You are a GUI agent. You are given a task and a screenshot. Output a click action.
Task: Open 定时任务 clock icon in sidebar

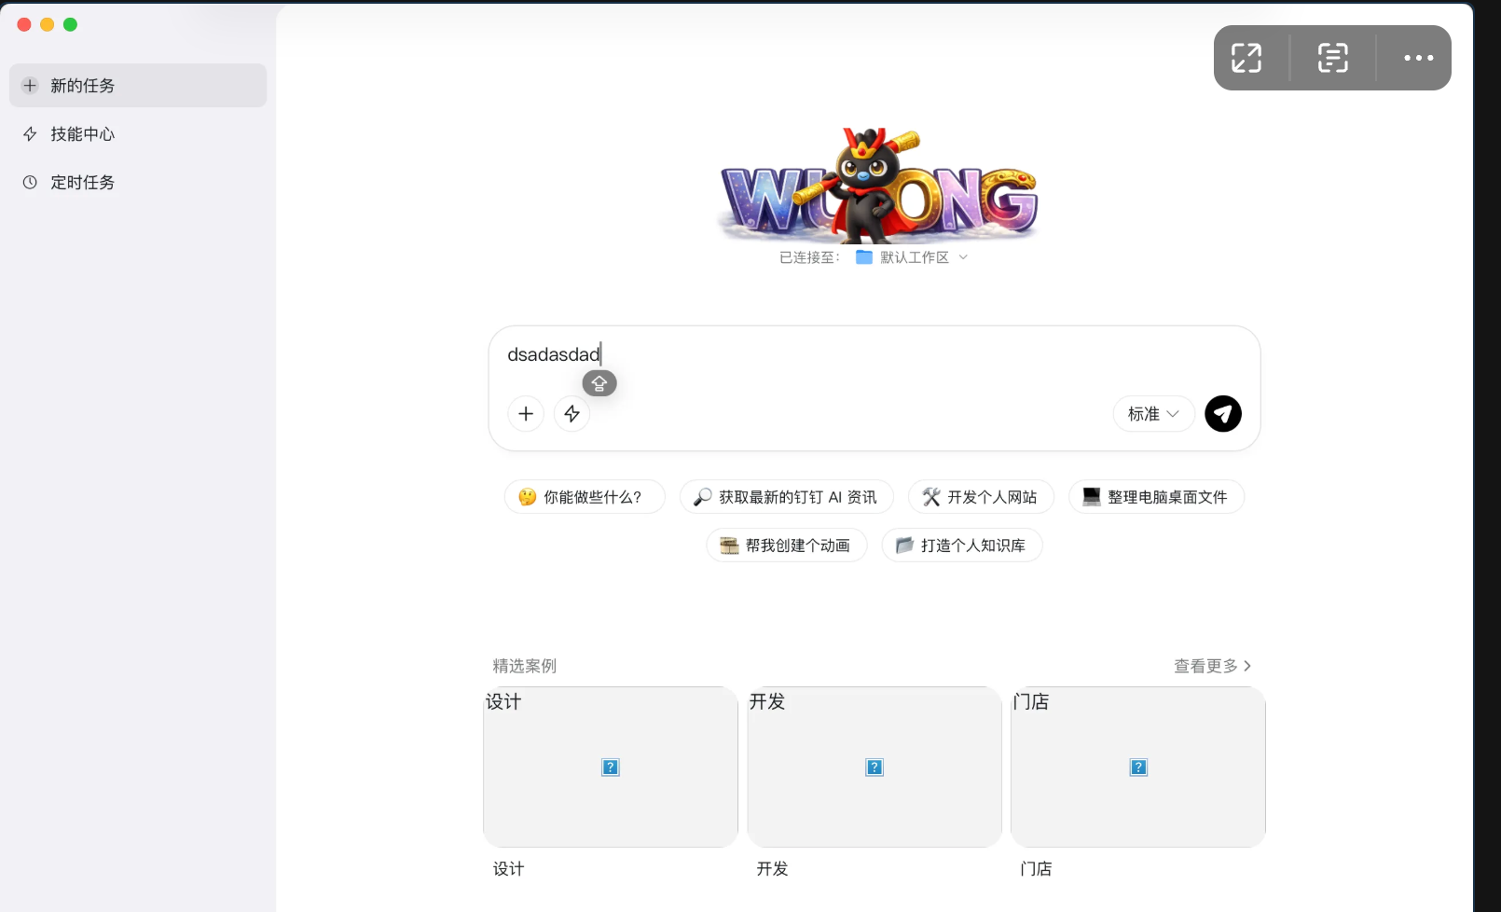[30, 183]
